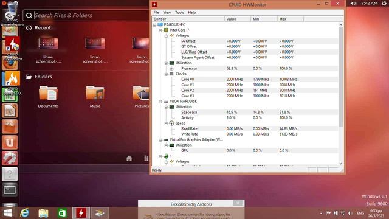Click the ENG language indicator in tray

(360, 213)
